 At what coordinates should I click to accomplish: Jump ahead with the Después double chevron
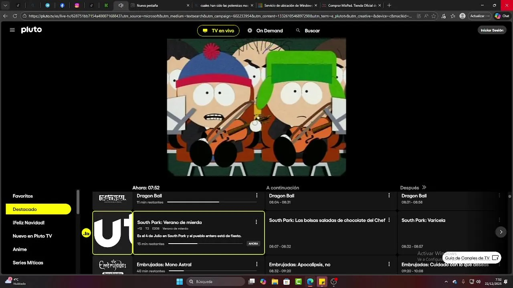pyautogui.click(x=424, y=187)
